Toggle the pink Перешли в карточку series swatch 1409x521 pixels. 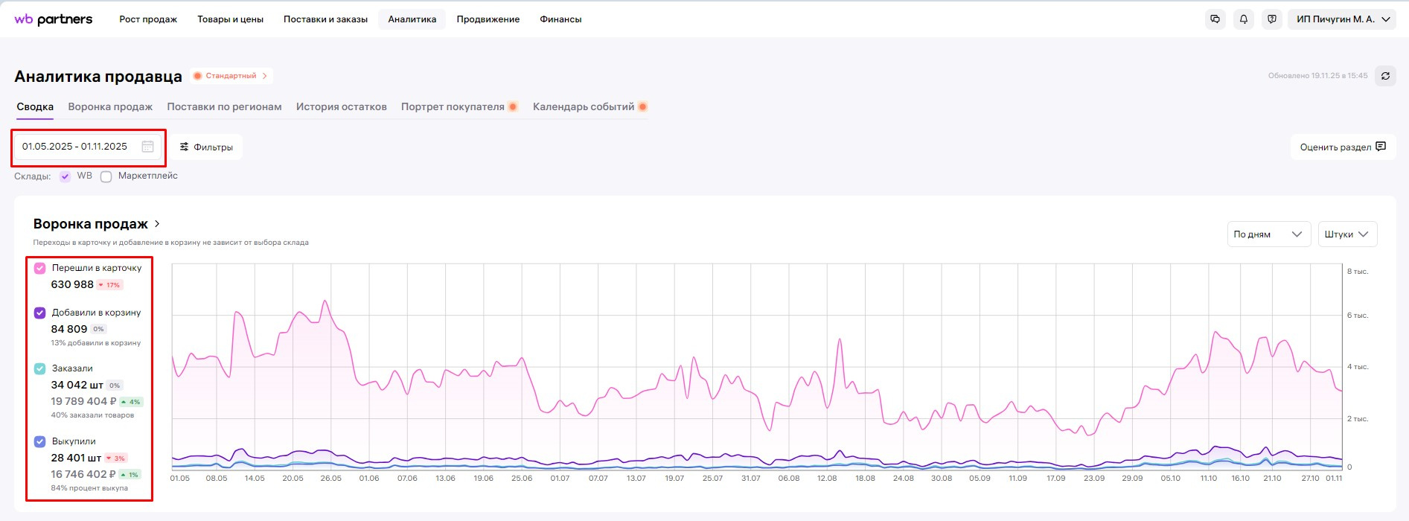coord(40,268)
